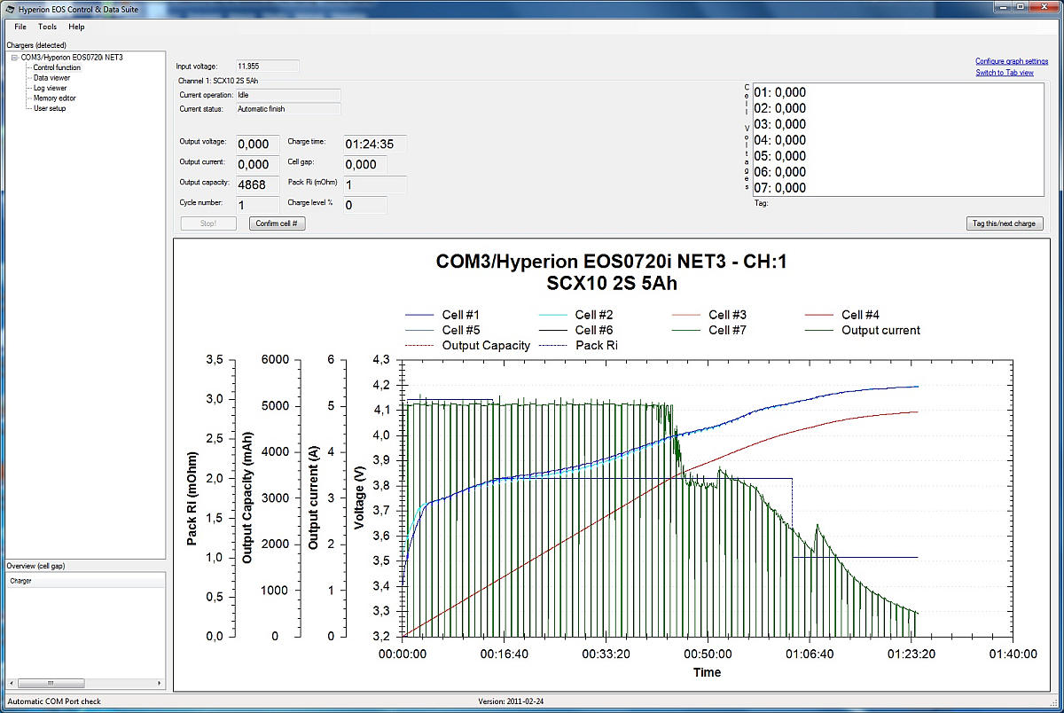Viewport: 1064px width, 713px height.
Task: Open the Tools menu
Action: (x=47, y=27)
